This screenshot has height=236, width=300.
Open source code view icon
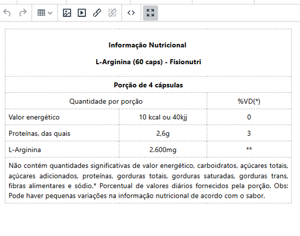click(x=131, y=13)
